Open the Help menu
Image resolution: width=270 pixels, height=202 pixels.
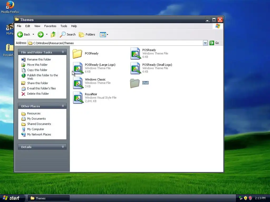pyautogui.click(x=74, y=26)
